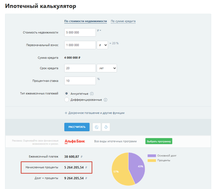Click the Основной долг legend label
This screenshot has height=189, width=213.
(167, 156)
